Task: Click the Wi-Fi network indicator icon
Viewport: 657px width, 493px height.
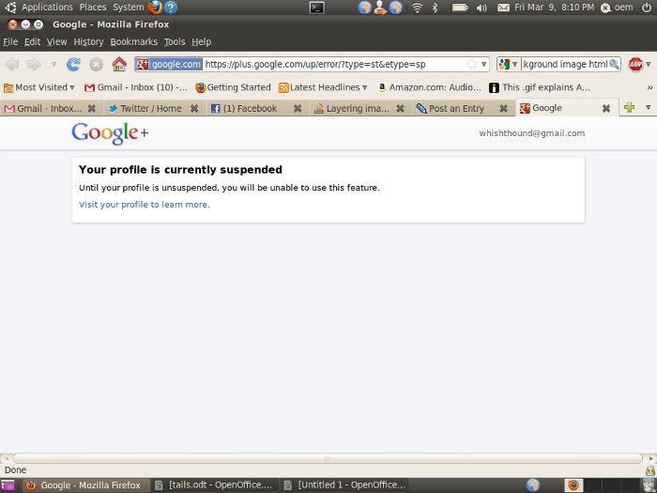Action: point(418,8)
